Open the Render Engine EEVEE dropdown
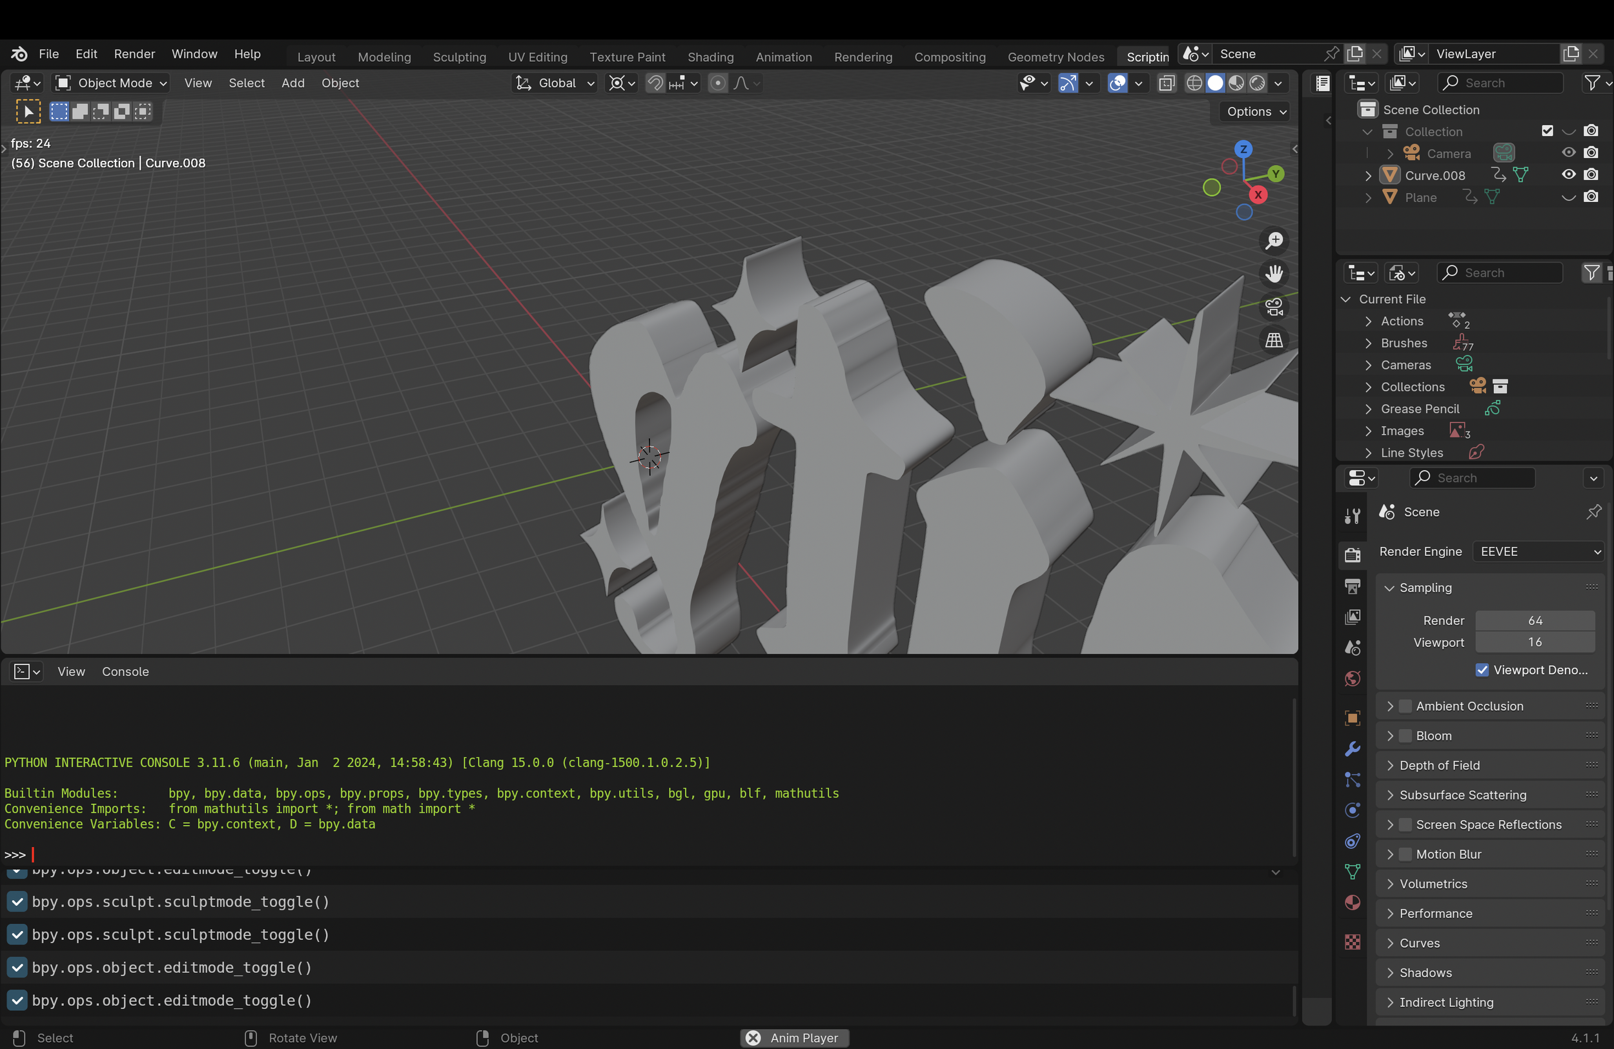1614x1049 pixels. [1537, 552]
